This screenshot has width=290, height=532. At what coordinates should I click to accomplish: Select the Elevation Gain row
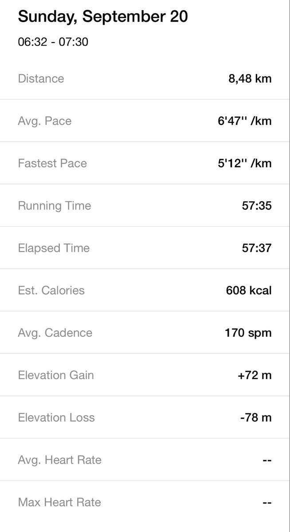(x=145, y=375)
